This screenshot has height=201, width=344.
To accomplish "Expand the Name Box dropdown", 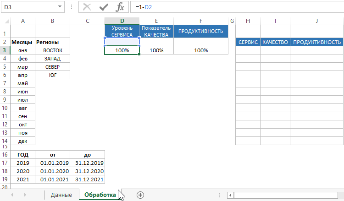I will [x=60, y=7].
